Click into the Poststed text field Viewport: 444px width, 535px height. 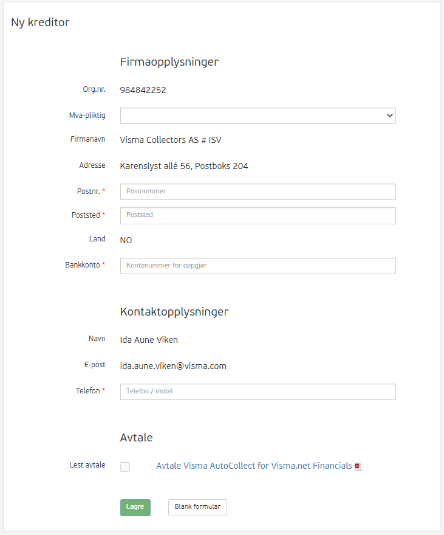click(x=258, y=216)
